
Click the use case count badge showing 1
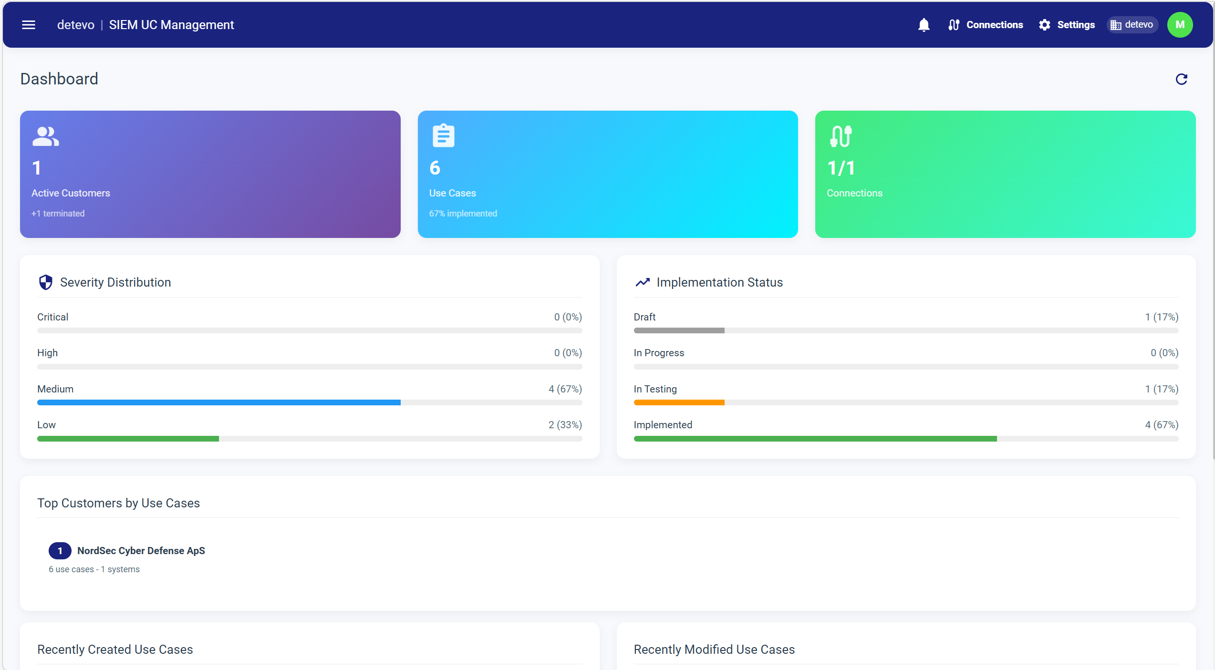click(x=60, y=550)
